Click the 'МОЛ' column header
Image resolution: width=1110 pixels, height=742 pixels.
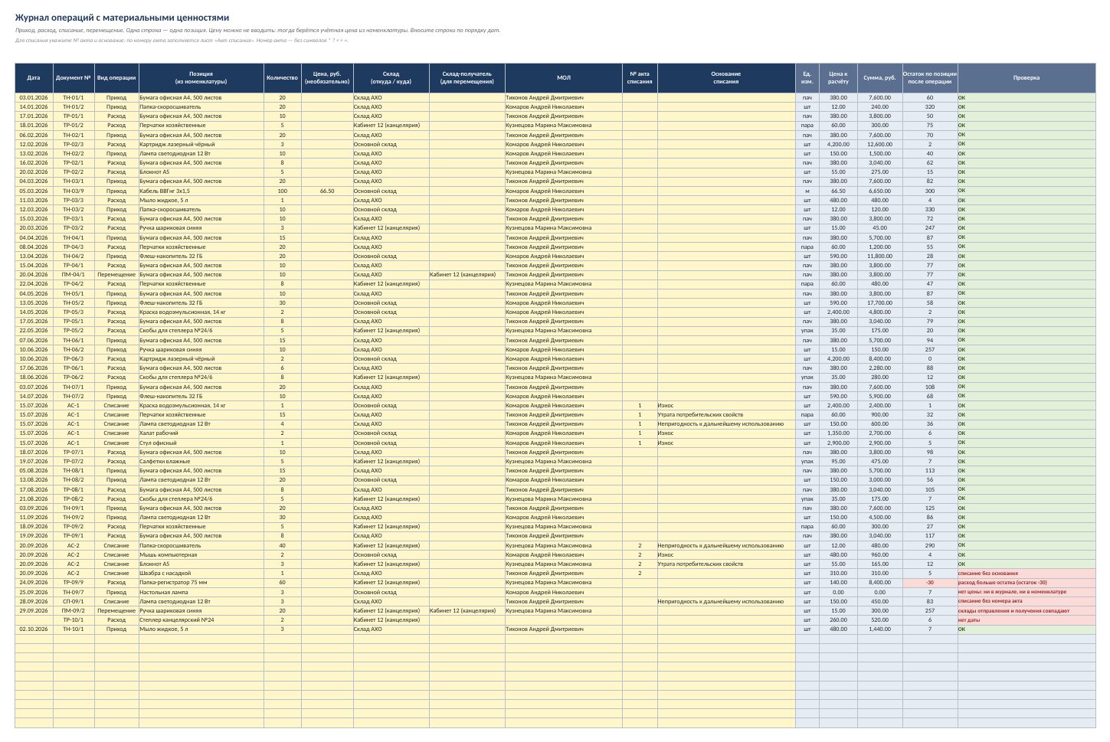coord(564,77)
